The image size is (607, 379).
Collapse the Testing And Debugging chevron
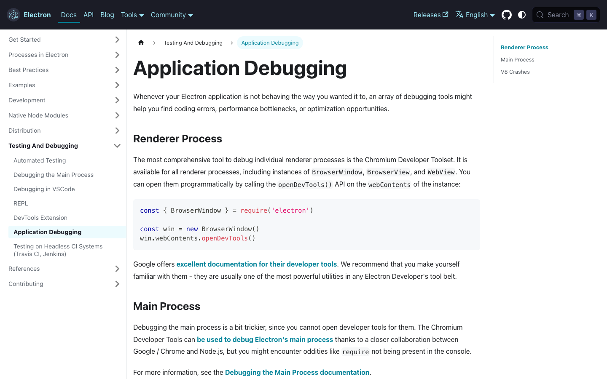pos(117,146)
